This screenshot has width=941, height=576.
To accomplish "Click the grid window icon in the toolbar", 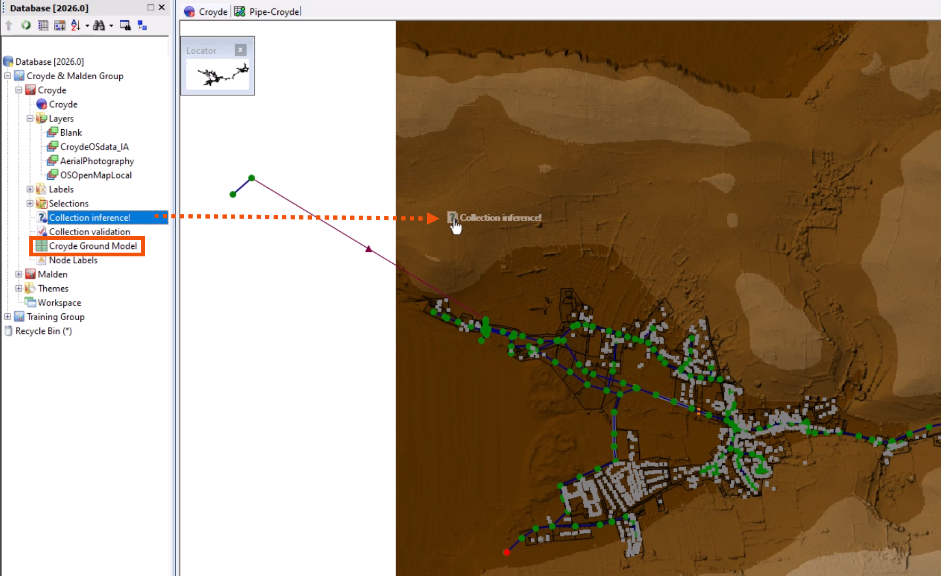I will click(x=125, y=25).
